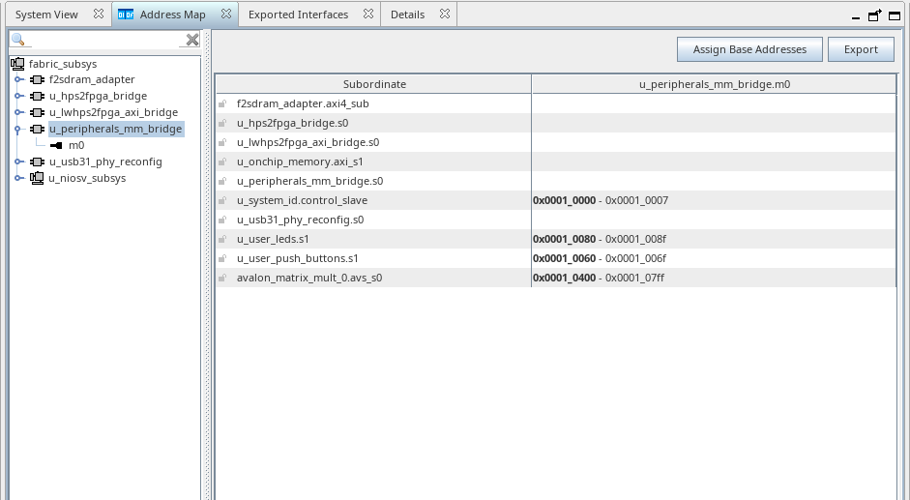Maximize the panel view

[895, 15]
